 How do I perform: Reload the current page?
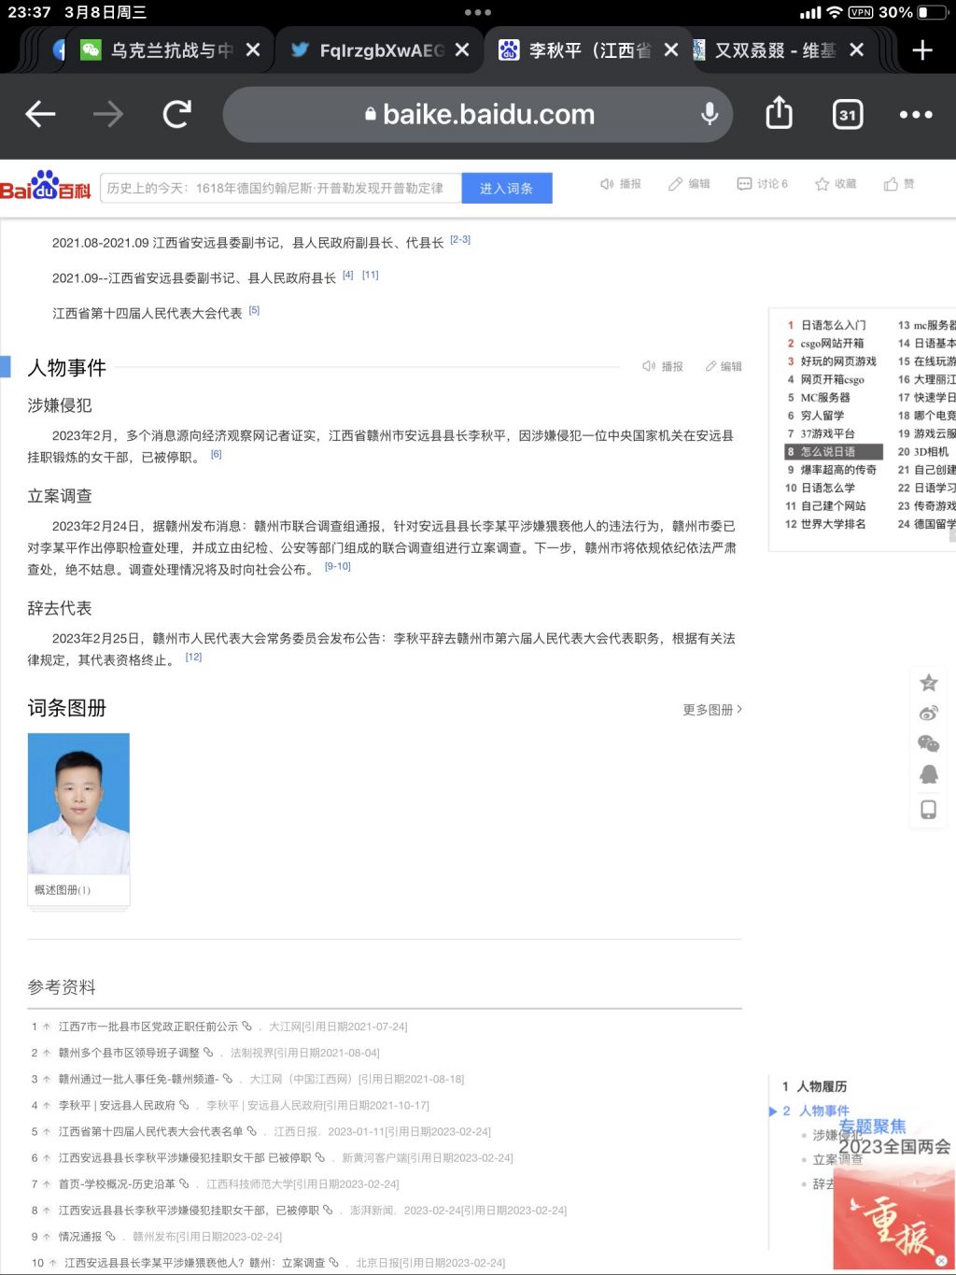(176, 115)
